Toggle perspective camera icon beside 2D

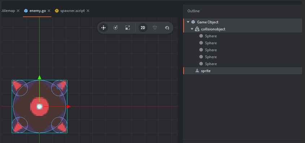[x=155, y=28]
